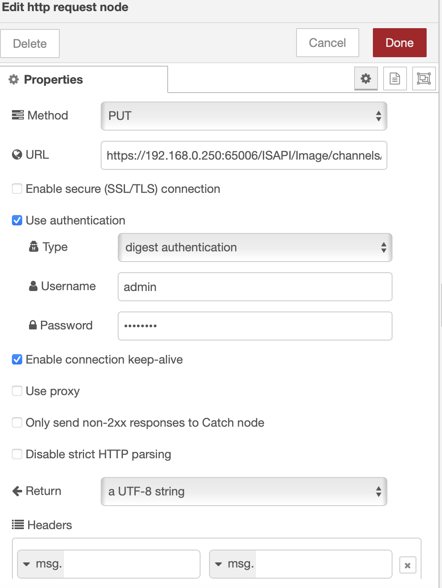Click the globe icon beside URL
442x588 pixels.
(17, 154)
